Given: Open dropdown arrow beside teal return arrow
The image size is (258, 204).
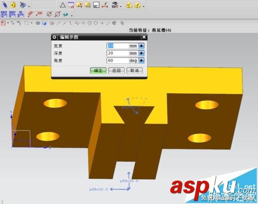Looking at the screenshot, I should [72, 15].
